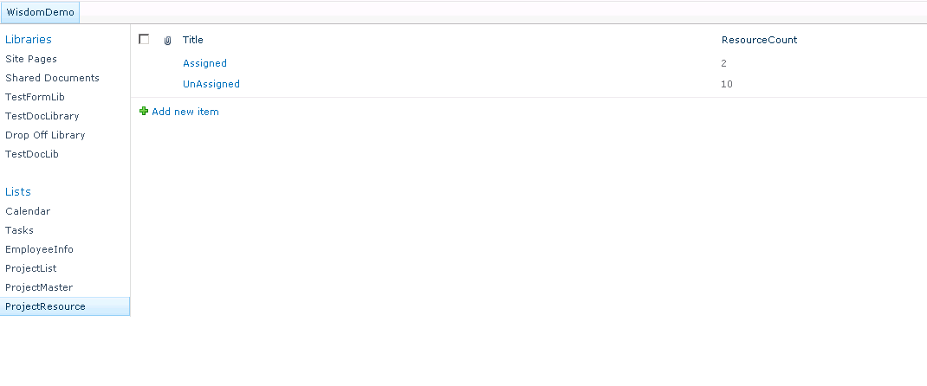Click the green plus Add new item icon
The image size is (927, 386).
coord(144,112)
